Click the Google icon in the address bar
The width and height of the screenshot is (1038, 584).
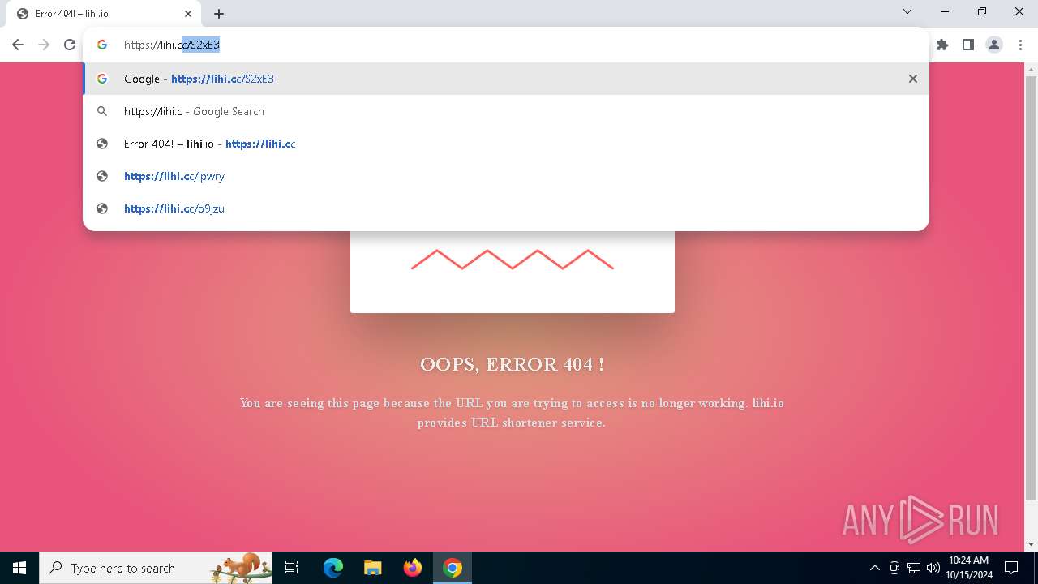102,45
